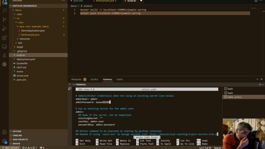Open Dockerfile in explorer

pyautogui.click(x=22, y=63)
